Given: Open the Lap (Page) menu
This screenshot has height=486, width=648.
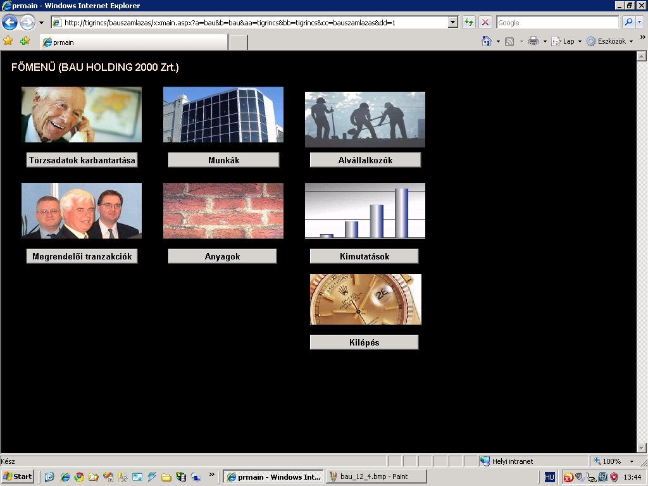Looking at the screenshot, I should pos(566,41).
